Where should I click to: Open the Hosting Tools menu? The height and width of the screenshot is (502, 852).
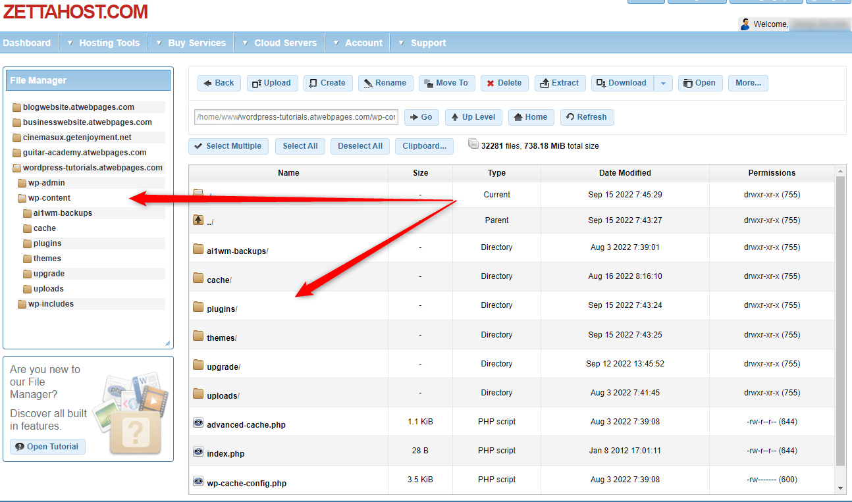[x=103, y=43]
